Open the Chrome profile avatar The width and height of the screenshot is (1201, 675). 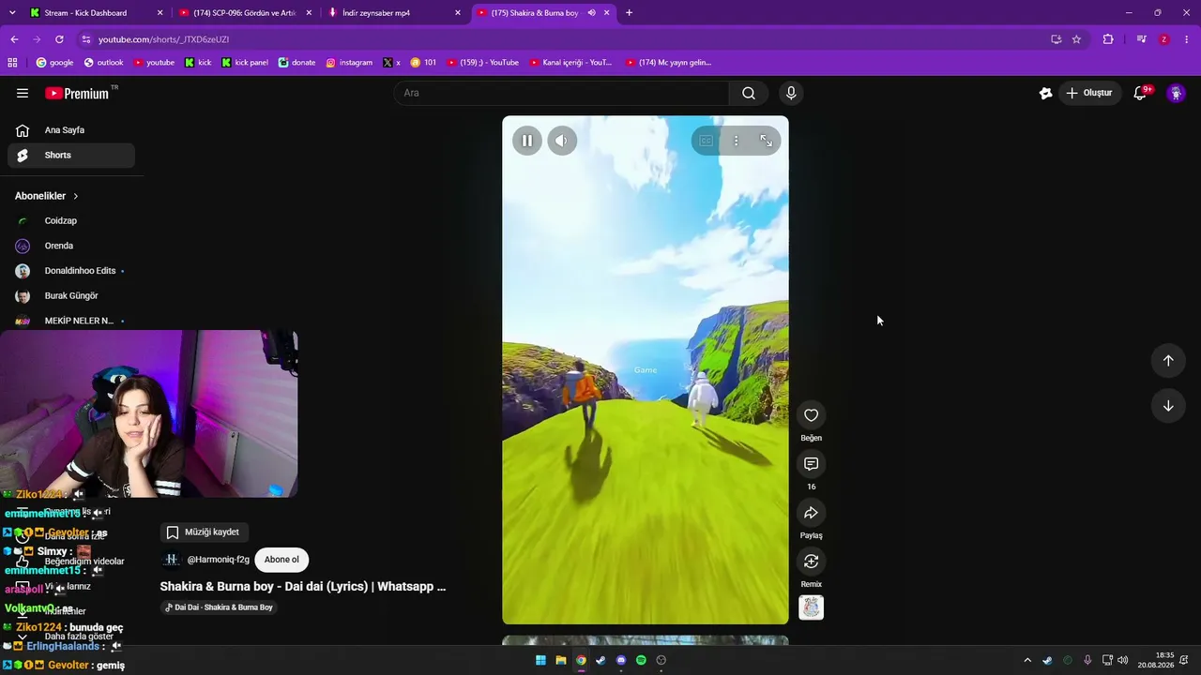pyautogui.click(x=1164, y=39)
